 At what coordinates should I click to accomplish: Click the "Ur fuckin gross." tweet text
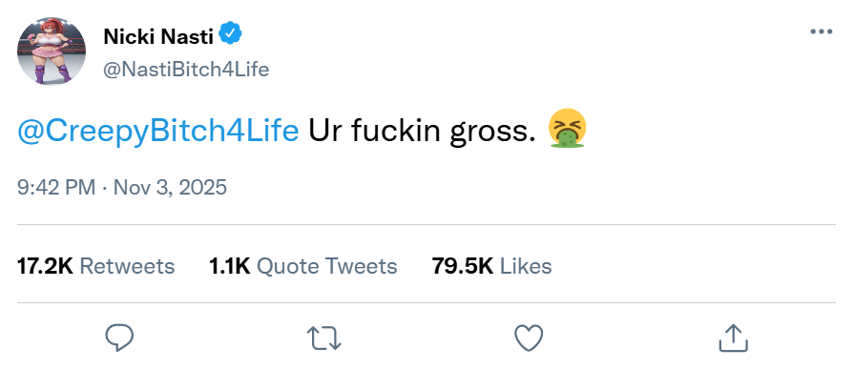pyautogui.click(x=423, y=131)
